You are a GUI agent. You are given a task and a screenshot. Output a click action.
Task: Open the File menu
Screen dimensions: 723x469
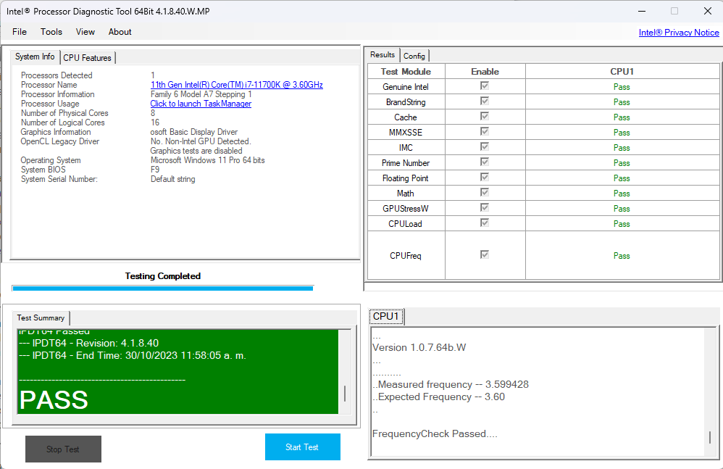pyautogui.click(x=20, y=32)
